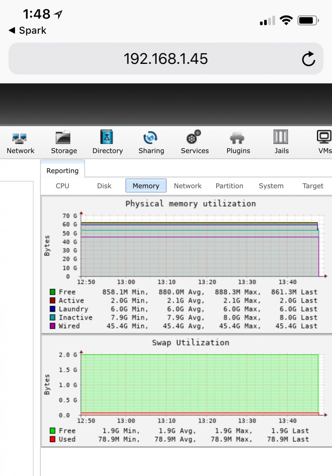Click the Inactive legend label
332x476 pixels.
coord(76,317)
